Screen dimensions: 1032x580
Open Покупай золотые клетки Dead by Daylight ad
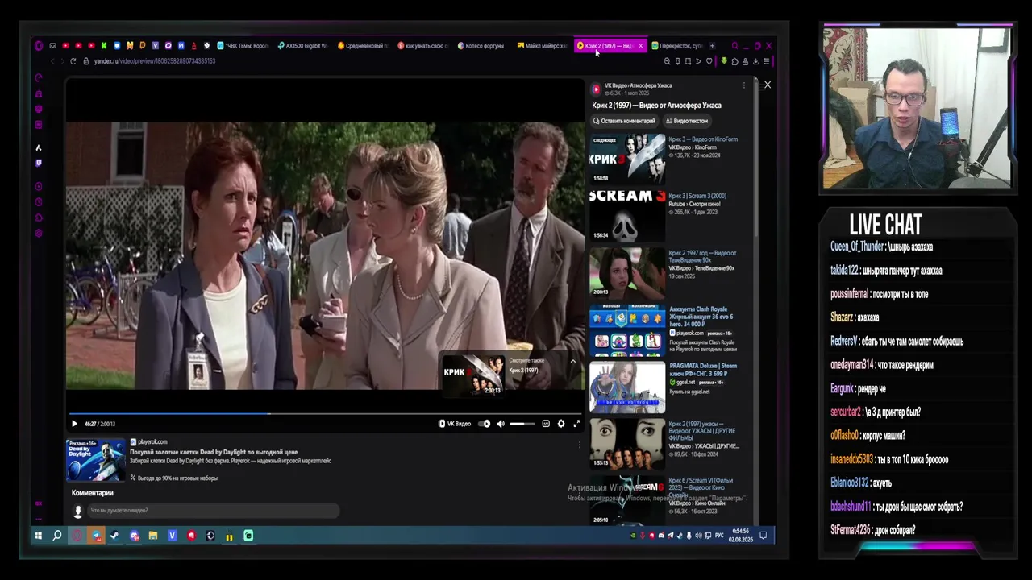pos(214,452)
